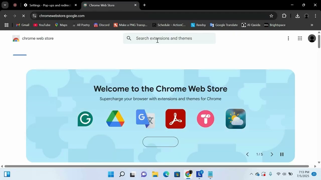The width and height of the screenshot is (321, 180).
Task: Click the outlined button in the banner
Action: [x=160, y=142]
